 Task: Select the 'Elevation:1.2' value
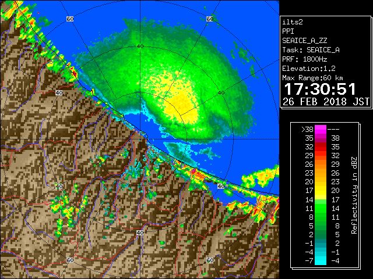coord(309,69)
